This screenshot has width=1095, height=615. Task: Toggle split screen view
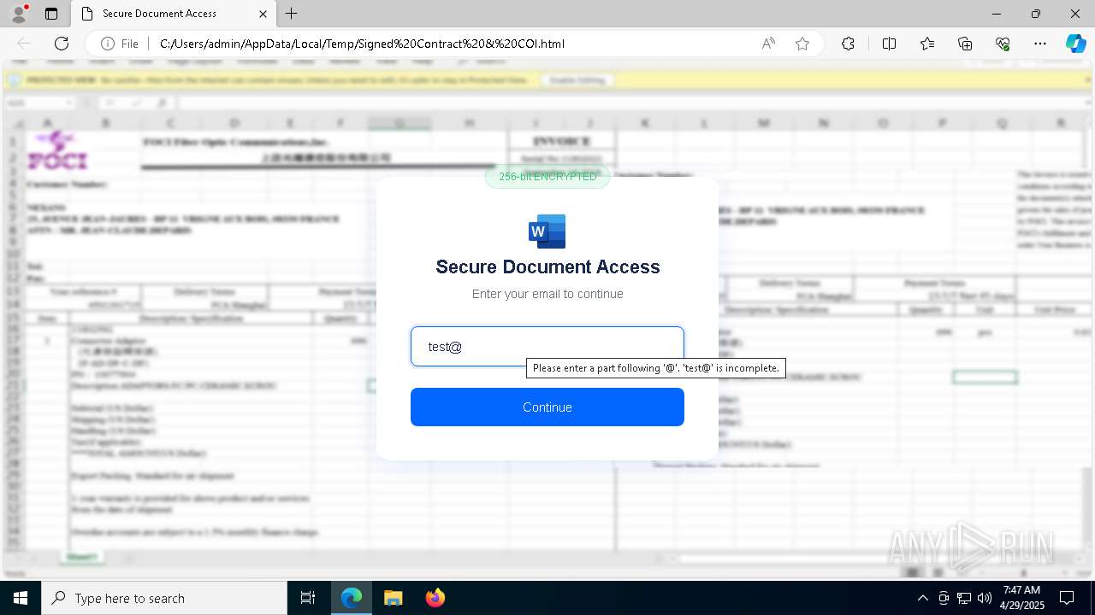tap(889, 44)
